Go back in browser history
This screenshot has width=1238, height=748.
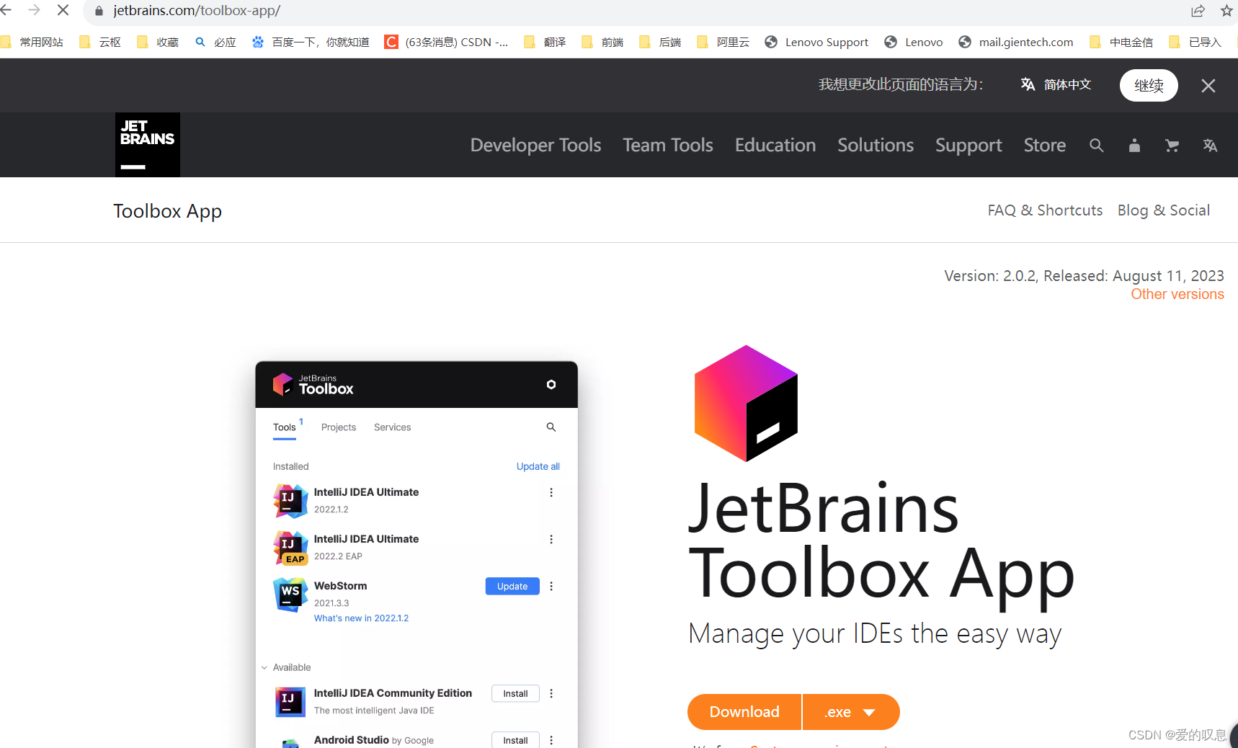pos(6,10)
